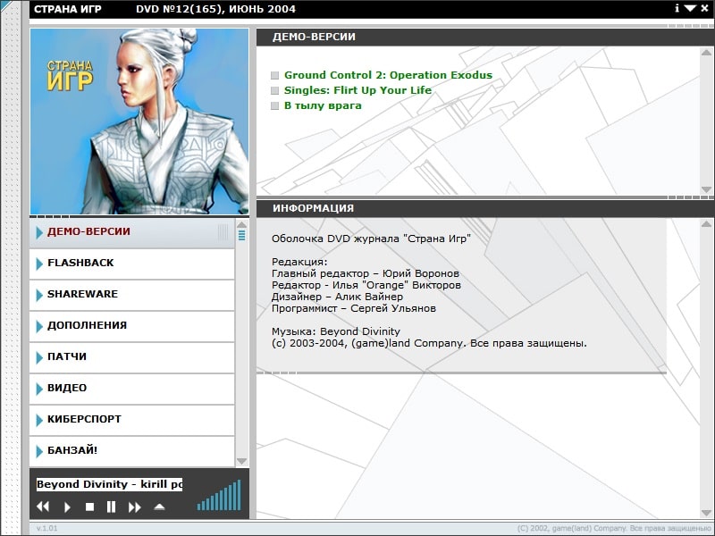Click the blue arrow beside ПАТЧИ
Viewport: 715px width, 536px height.
pyautogui.click(x=39, y=357)
